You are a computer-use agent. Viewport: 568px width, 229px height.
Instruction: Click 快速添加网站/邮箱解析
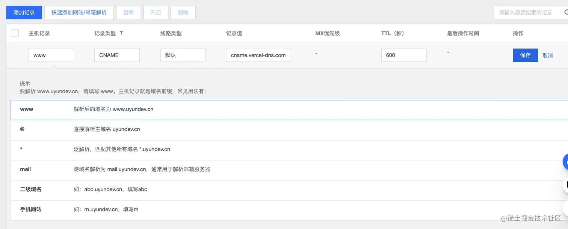tap(79, 12)
